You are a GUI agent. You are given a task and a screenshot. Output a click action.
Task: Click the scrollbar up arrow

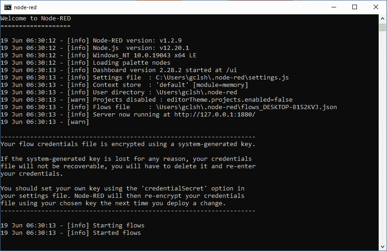pos(382,18)
